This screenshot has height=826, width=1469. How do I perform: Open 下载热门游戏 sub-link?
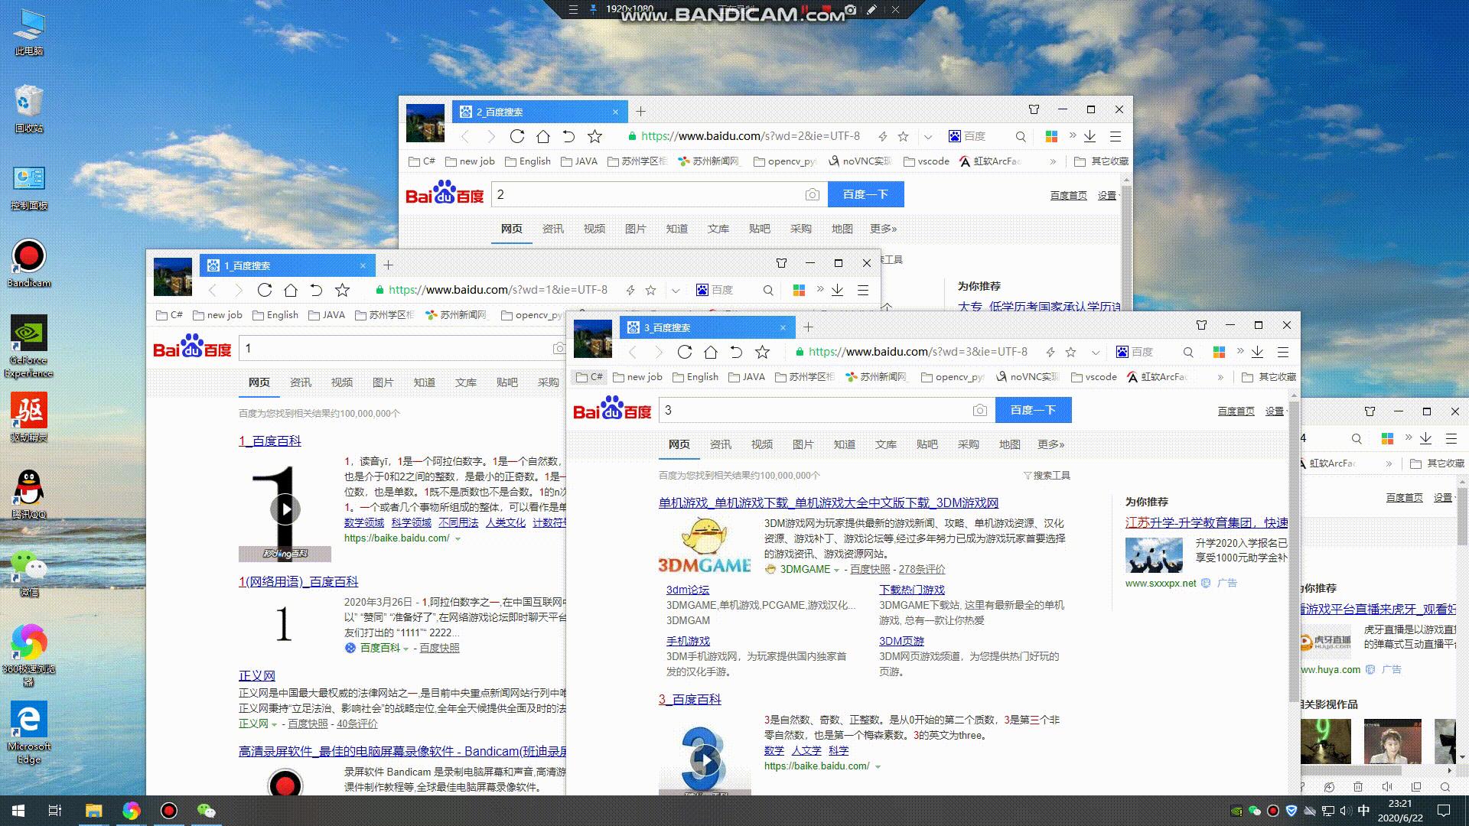click(911, 590)
